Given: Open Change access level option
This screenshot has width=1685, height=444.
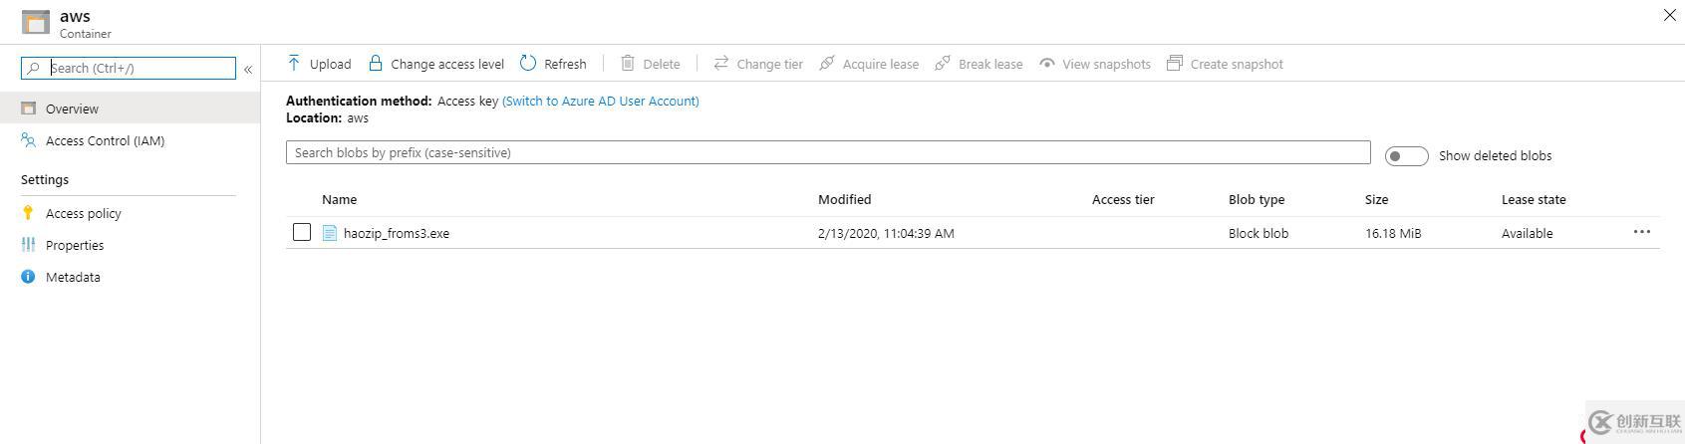Looking at the screenshot, I should pos(435,64).
